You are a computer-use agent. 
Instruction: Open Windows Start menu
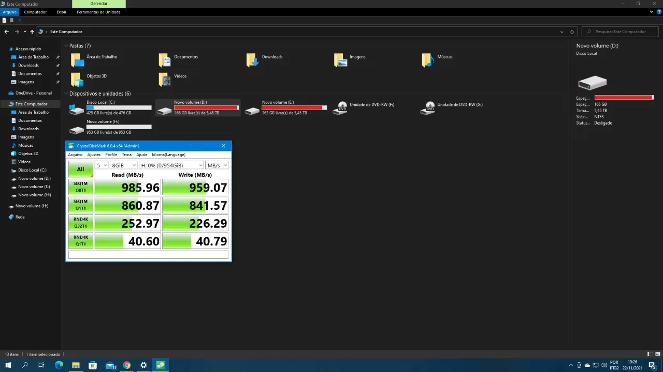[x=8, y=365]
